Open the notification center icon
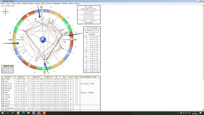204x115 pixels. [200, 113]
